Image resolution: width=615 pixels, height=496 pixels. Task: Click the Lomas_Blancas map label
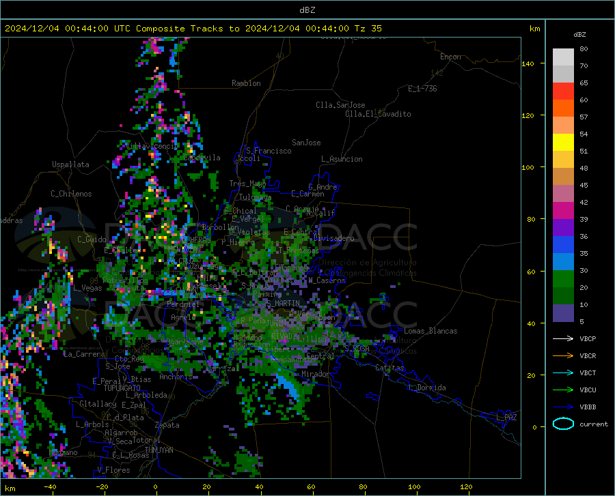click(x=430, y=331)
